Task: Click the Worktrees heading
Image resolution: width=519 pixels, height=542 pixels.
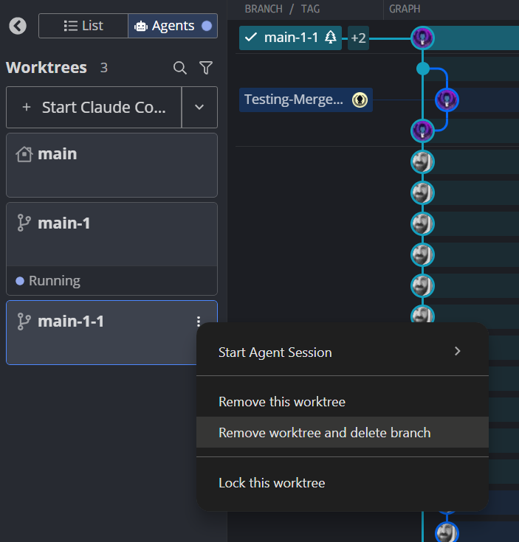Action: 47,68
